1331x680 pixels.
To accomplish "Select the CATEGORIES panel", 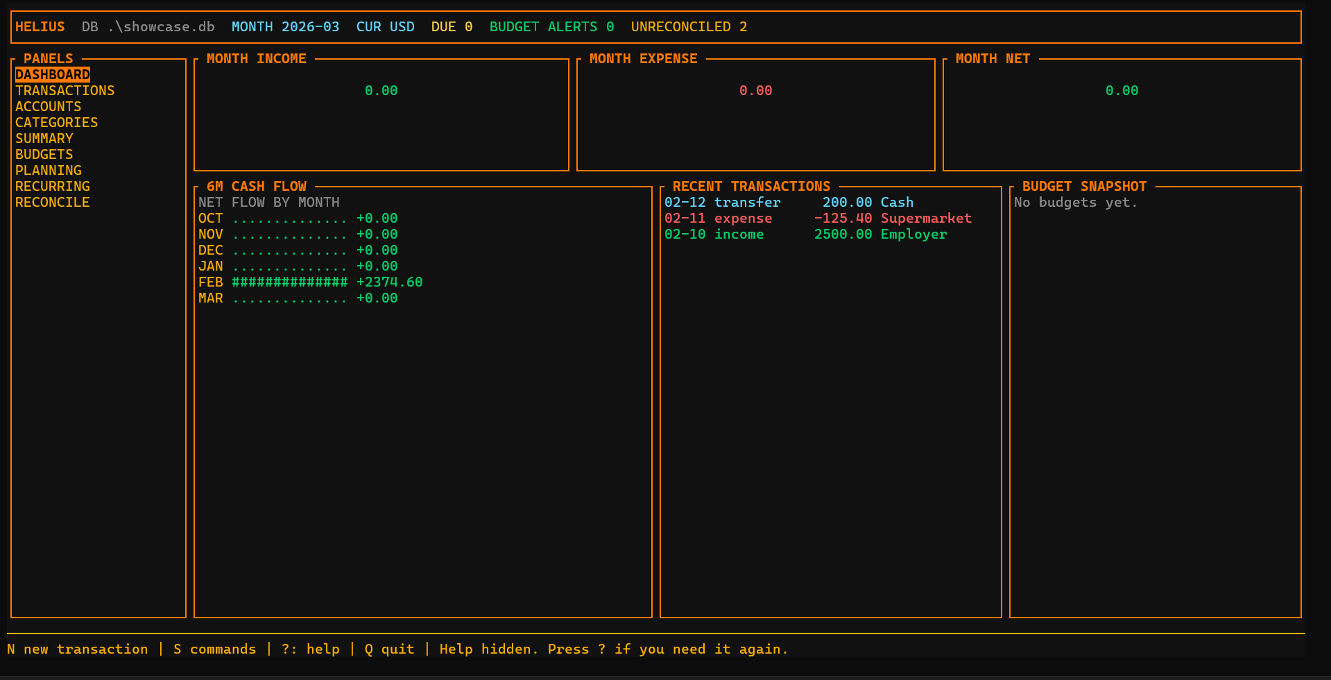I will (56, 122).
